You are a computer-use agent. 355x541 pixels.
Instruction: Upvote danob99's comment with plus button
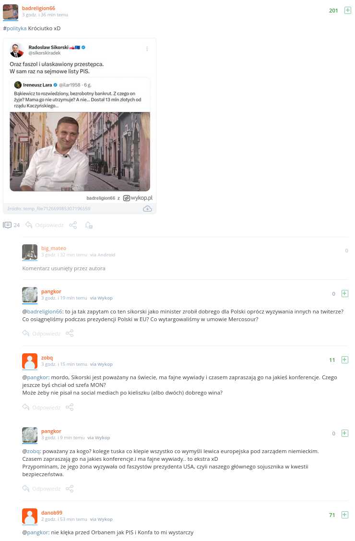344,515
